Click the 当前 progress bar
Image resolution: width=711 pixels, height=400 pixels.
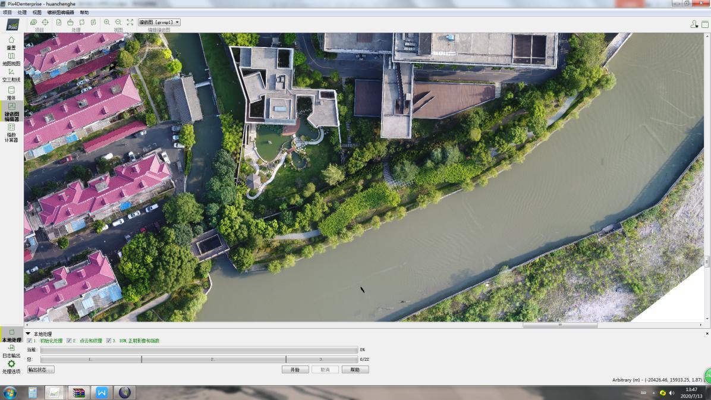pos(199,349)
